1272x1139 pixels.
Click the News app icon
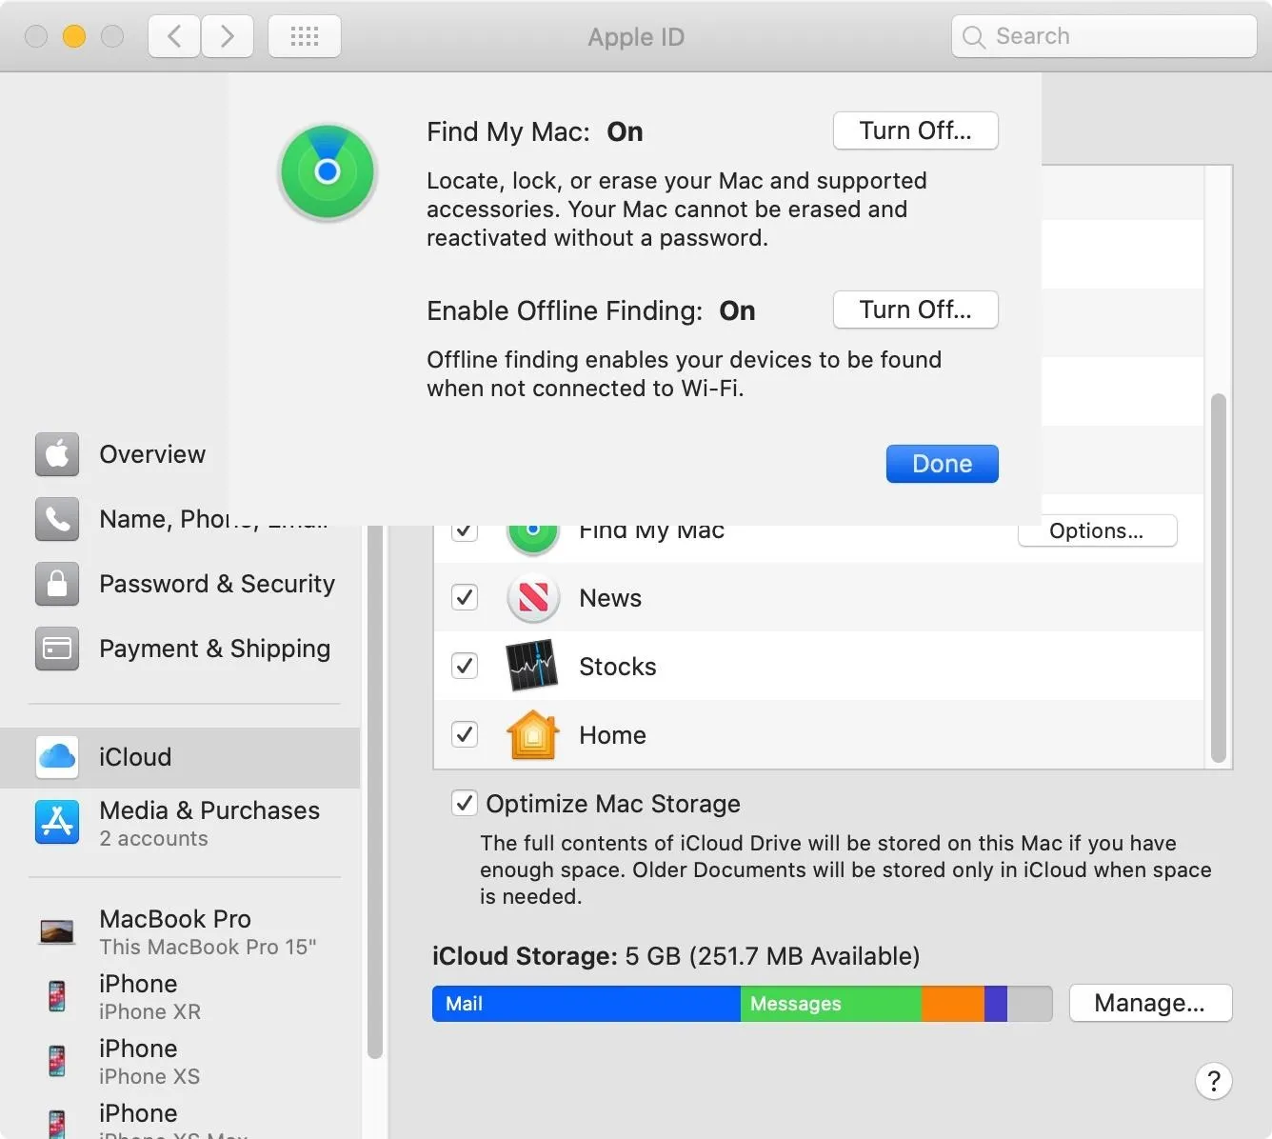pos(532,598)
